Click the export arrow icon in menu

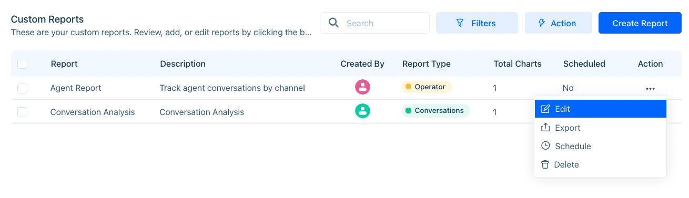545,128
